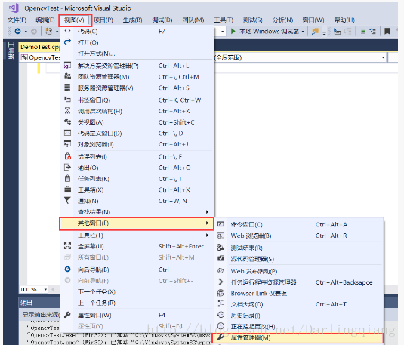
Task: Open 调用层次结构(H) call hierarchy icon entry
Action: 137,111
